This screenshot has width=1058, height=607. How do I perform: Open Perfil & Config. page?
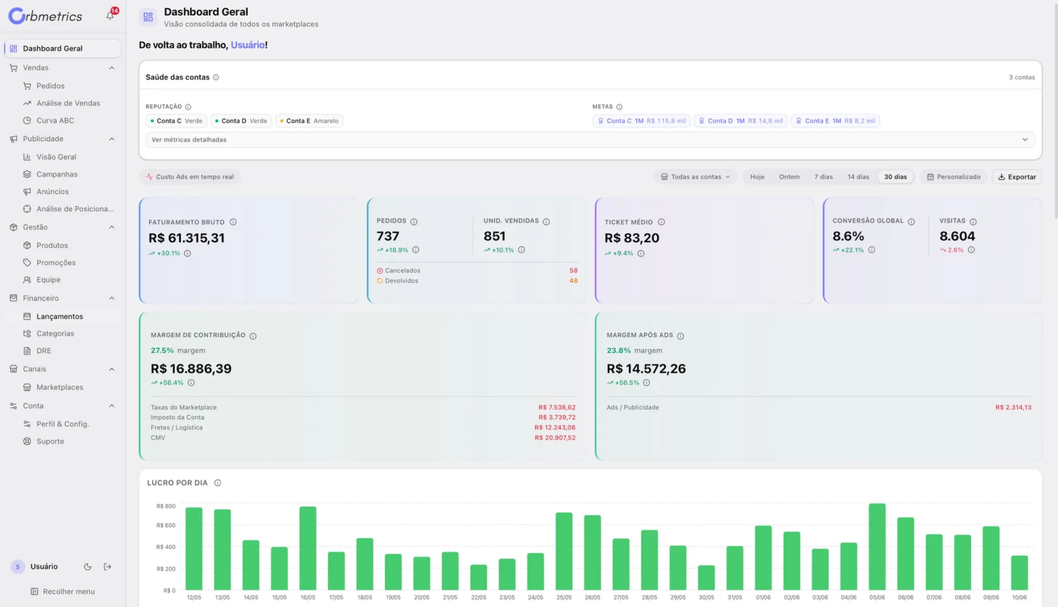(x=63, y=424)
